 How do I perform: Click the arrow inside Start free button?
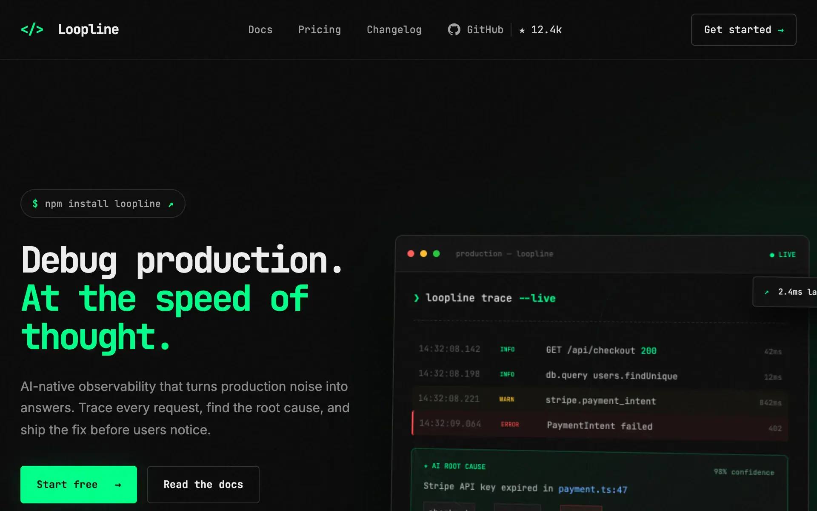pyautogui.click(x=118, y=485)
